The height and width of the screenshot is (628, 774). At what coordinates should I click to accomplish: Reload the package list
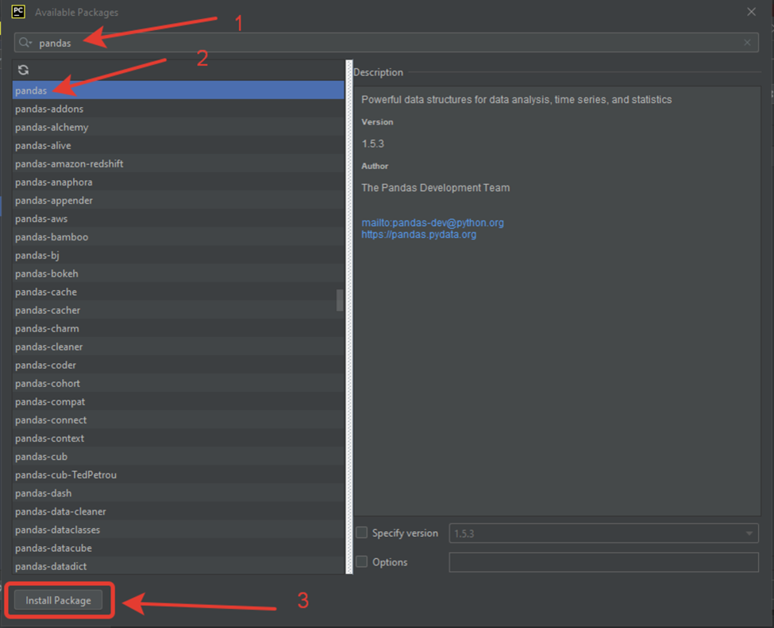pyautogui.click(x=23, y=70)
